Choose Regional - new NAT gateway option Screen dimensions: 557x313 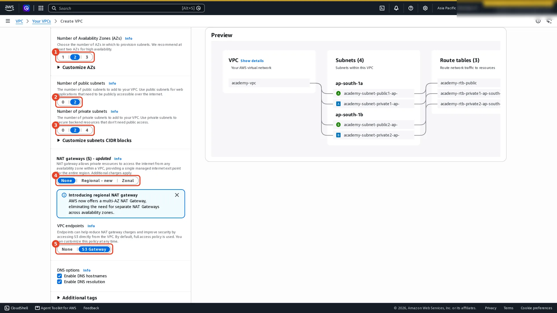[97, 181]
